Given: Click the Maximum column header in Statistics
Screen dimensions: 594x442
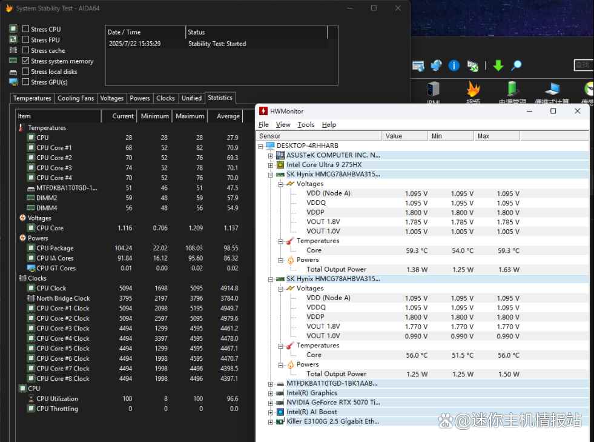Looking at the screenshot, I should pyautogui.click(x=190, y=116).
